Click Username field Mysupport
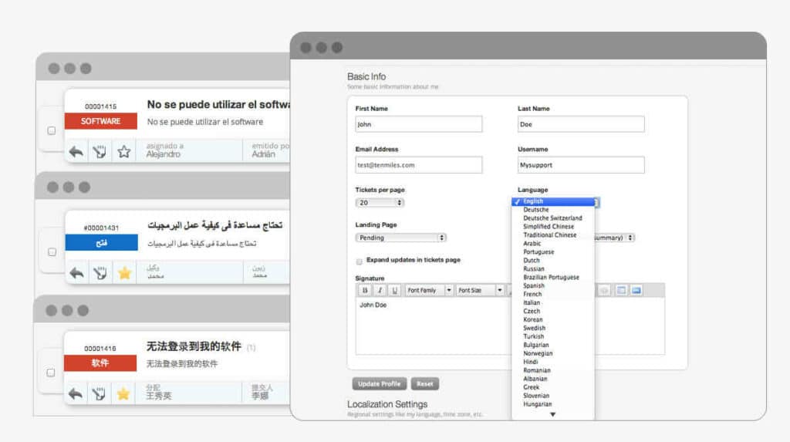 581,165
